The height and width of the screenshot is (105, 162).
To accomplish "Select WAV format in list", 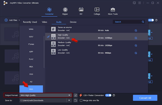I will pyautogui.click(x=31, y=37).
